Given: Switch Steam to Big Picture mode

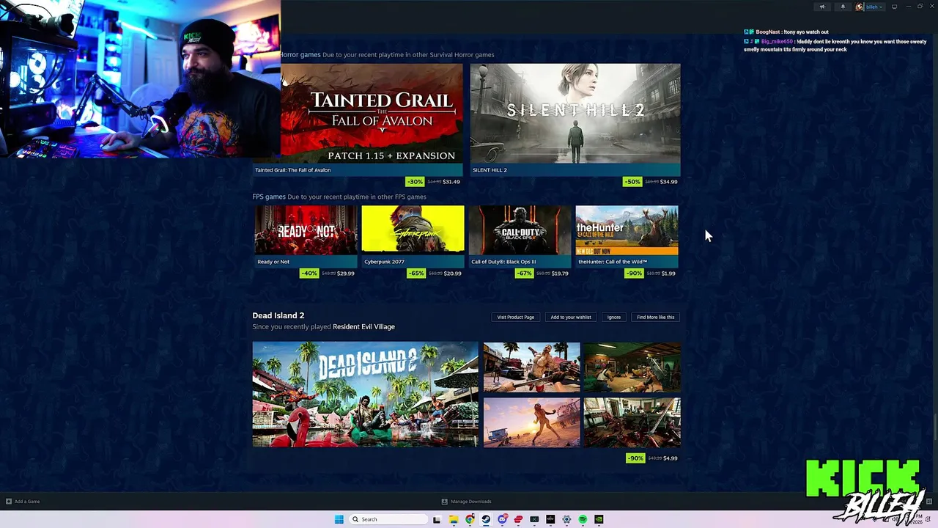Looking at the screenshot, I should pyautogui.click(x=894, y=7).
